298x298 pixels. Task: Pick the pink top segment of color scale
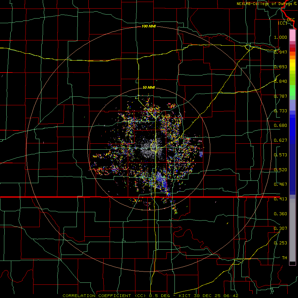292,35
